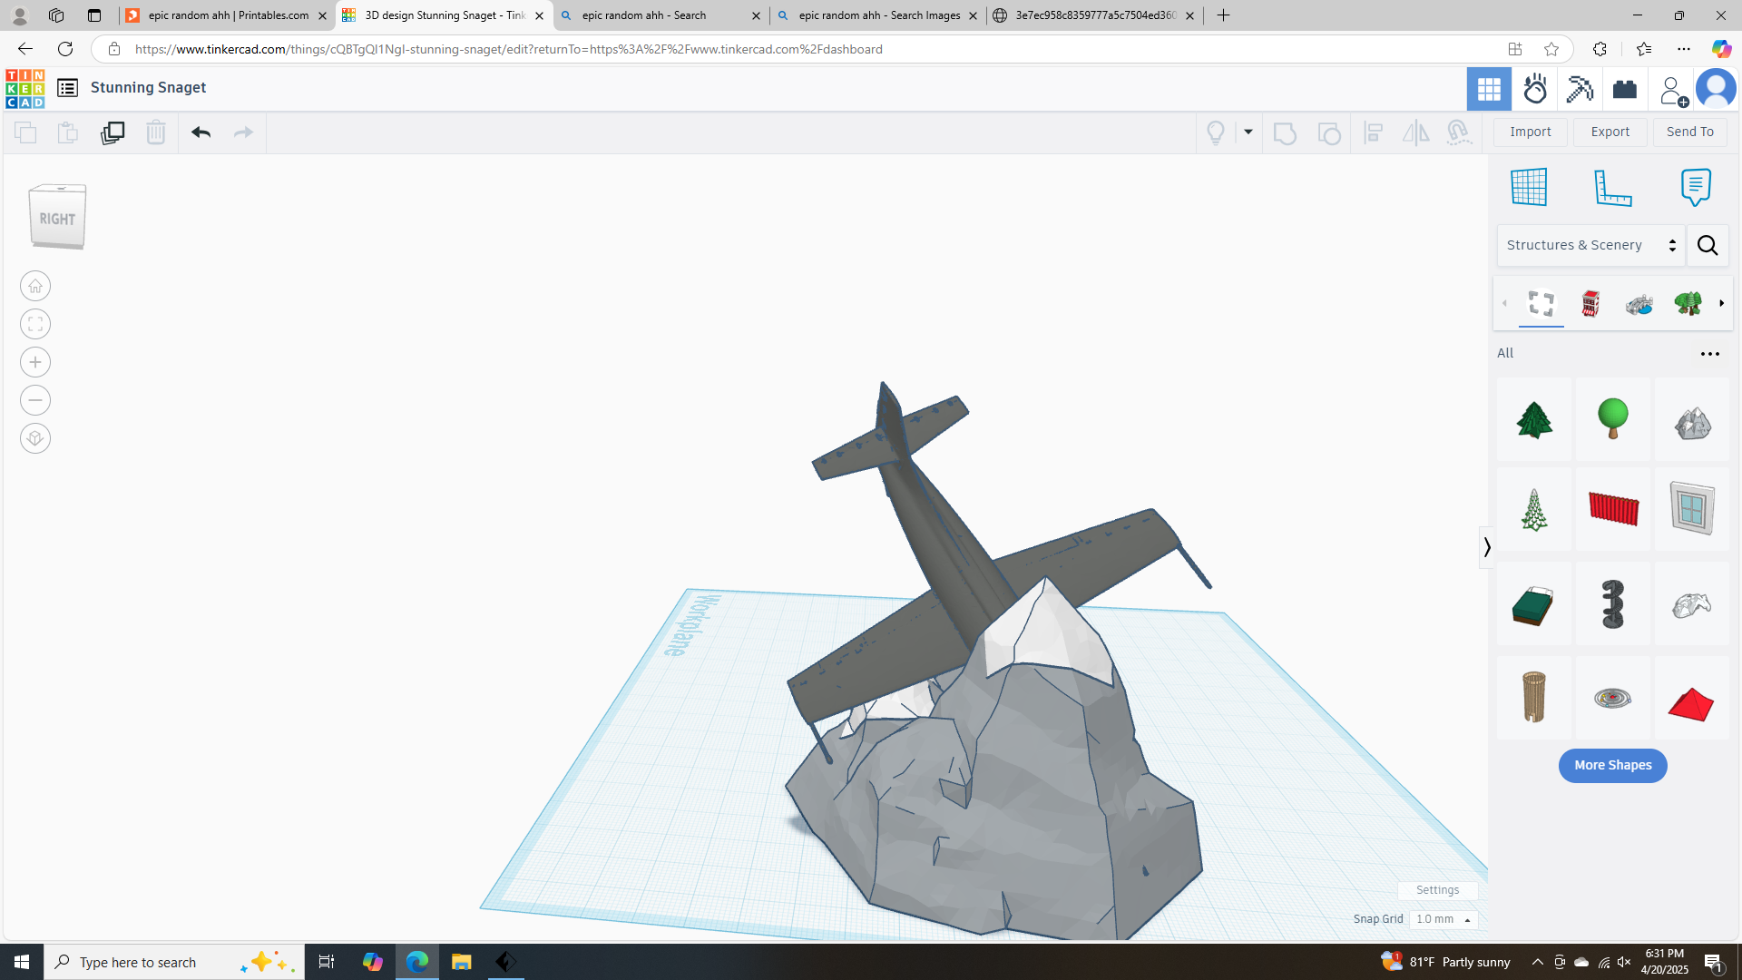Open Structures & Scenery category dropdown

pyautogui.click(x=1591, y=245)
